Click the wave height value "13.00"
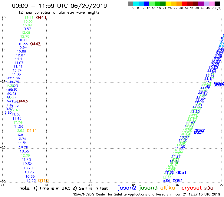Image resolution: width=224 pixels, height=197 pixels. tap(28, 22)
